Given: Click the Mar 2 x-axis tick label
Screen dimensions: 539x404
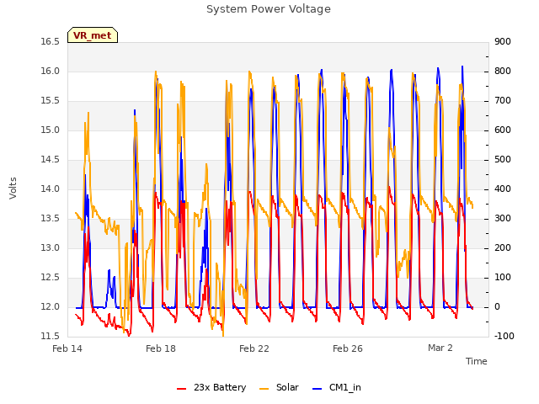Looking at the screenshot, I should click(x=440, y=348).
